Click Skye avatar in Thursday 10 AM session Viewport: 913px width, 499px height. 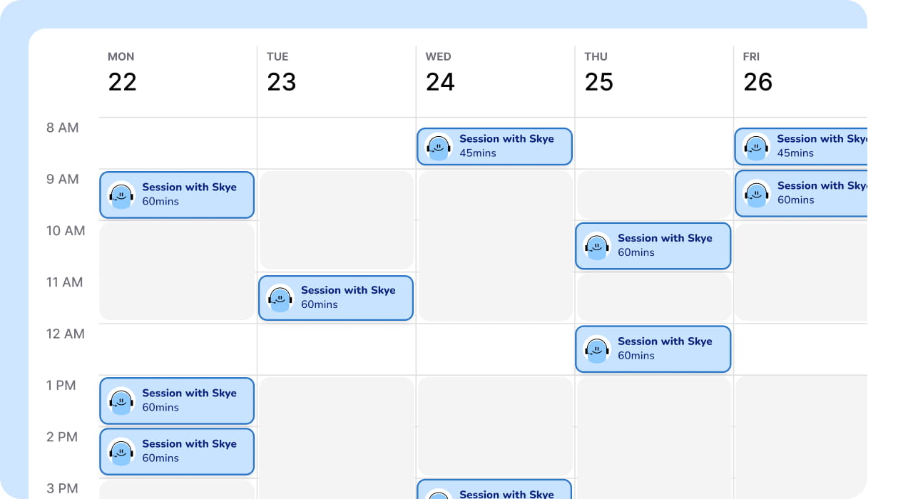[x=597, y=245]
